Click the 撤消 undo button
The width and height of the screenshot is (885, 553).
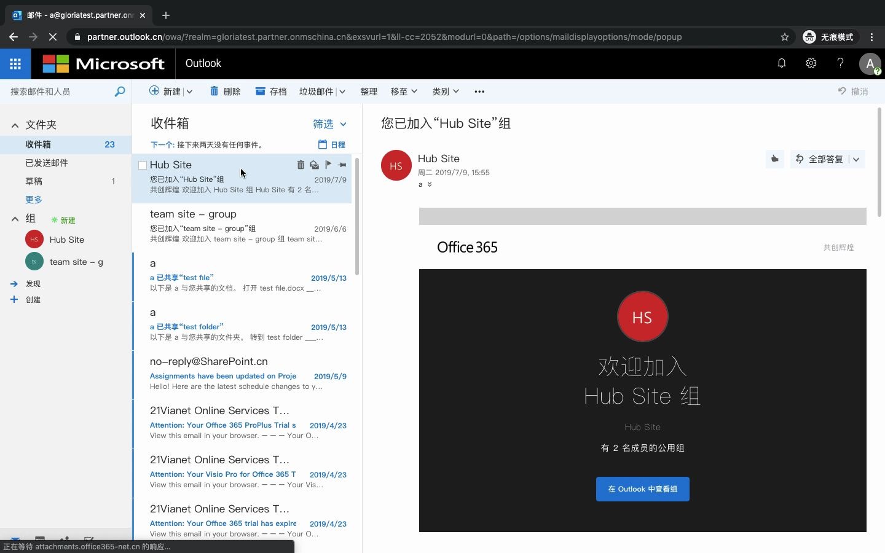point(853,92)
